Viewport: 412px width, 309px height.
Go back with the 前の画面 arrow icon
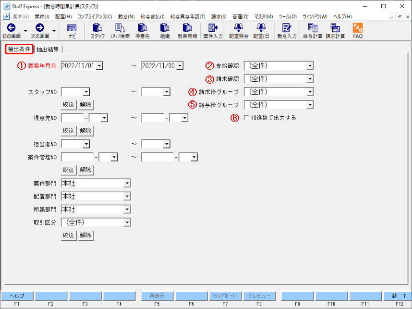pyautogui.click(x=11, y=31)
